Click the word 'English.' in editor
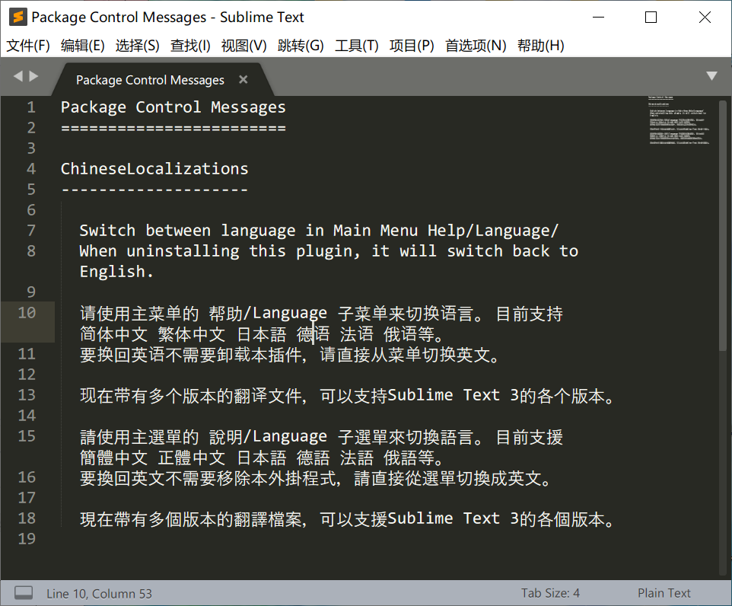The width and height of the screenshot is (732, 606). (x=116, y=272)
